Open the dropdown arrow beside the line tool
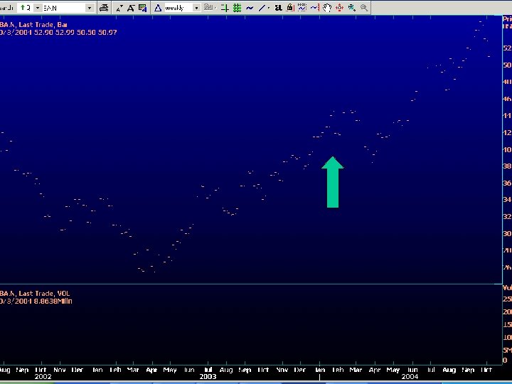The image size is (512, 384). pos(269,8)
